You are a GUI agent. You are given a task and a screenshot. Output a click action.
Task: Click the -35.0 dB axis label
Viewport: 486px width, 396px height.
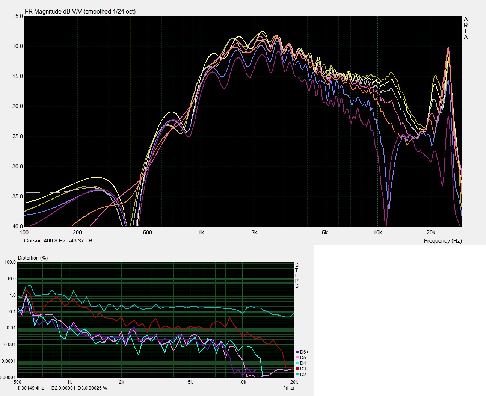point(17,196)
